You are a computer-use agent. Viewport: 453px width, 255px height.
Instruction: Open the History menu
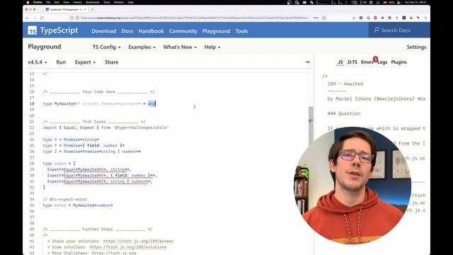77,2
